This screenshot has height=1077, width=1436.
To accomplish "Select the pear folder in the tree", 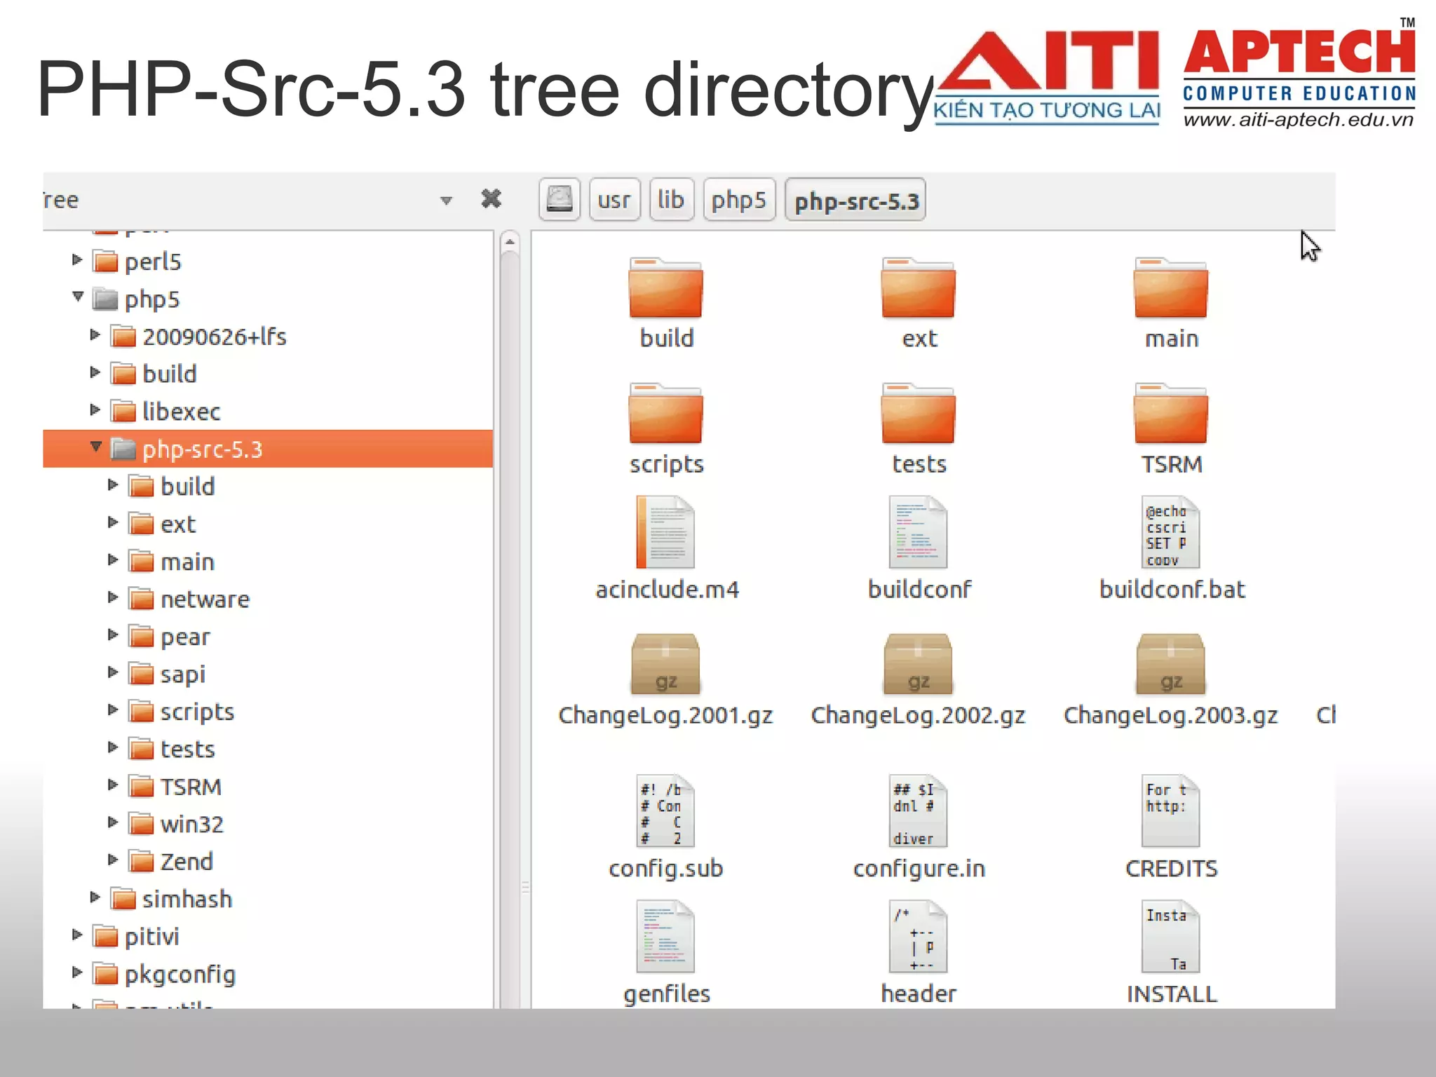I will 169,637.
